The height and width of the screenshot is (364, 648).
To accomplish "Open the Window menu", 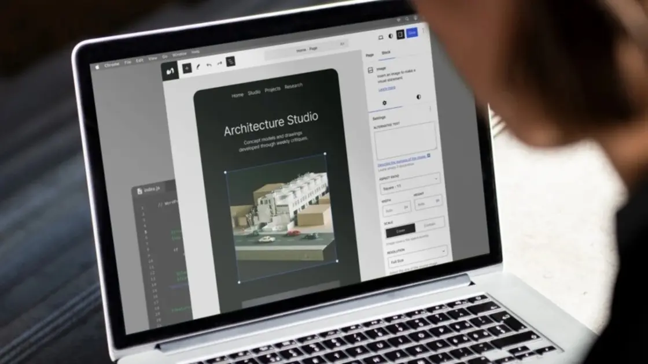I will 179,54.
